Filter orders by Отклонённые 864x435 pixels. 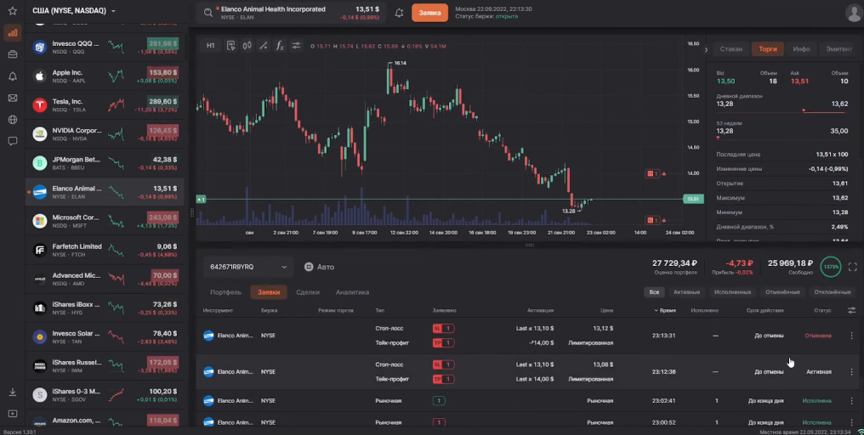(x=832, y=292)
